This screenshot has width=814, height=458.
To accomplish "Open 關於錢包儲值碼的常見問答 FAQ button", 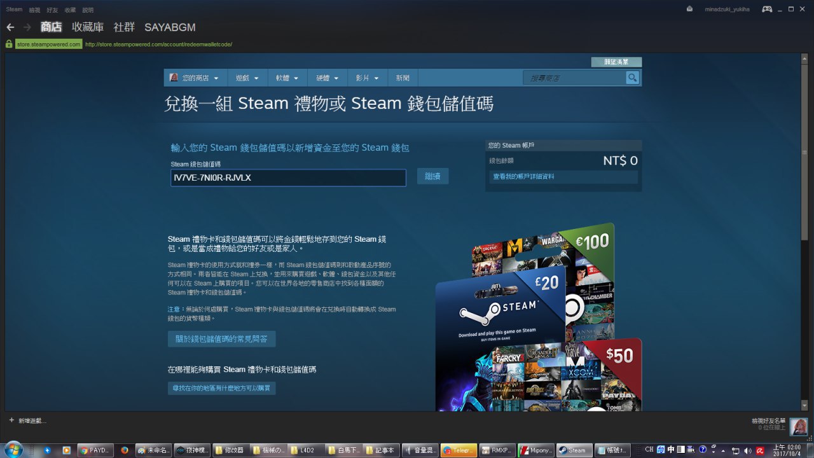I will click(x=221, y=339).
